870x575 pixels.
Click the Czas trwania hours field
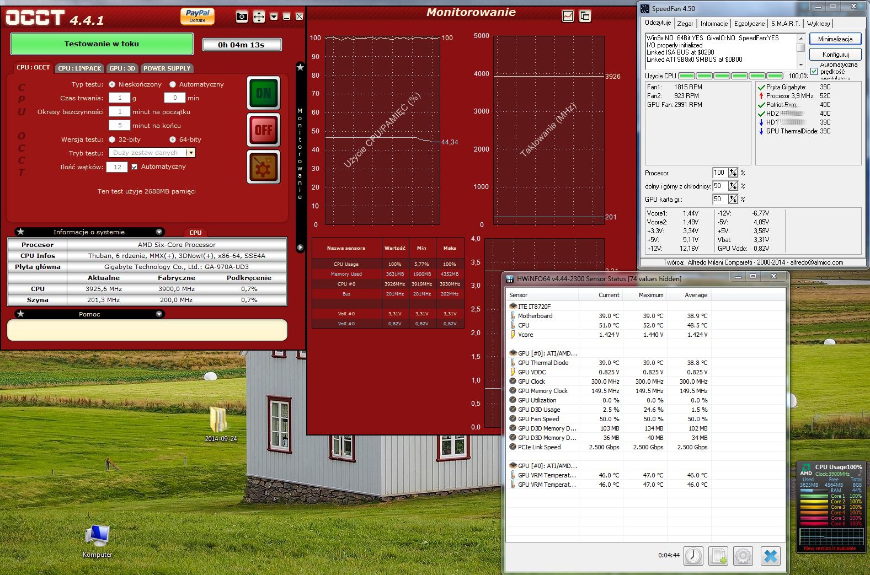pos(120,98)
